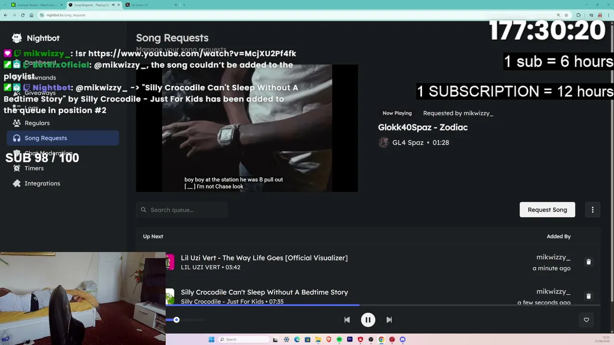
Task: Open the Chrome three-dot menu
Action: coord(608,15)
